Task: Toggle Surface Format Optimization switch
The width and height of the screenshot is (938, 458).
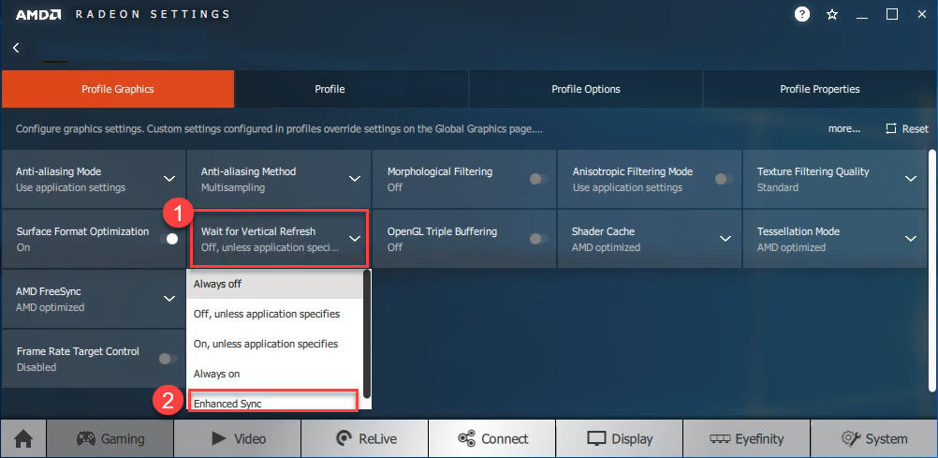Action: [169, 239]
